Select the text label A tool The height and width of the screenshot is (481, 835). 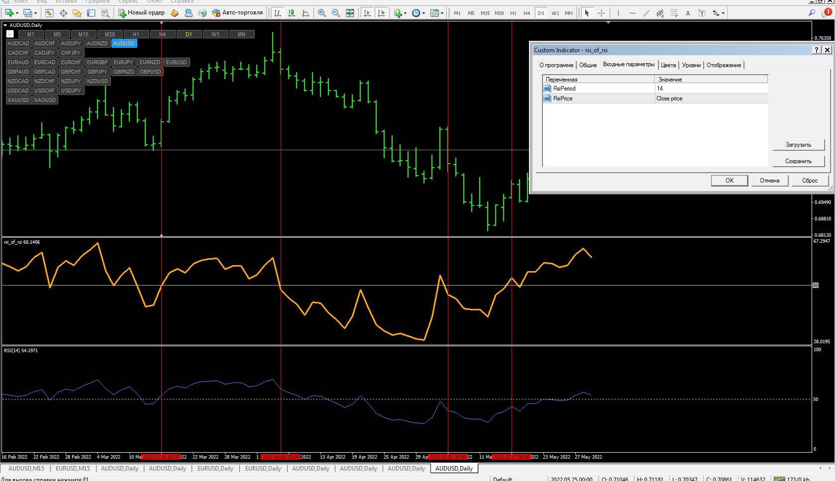pyautogui.click(x=688, y=13)
